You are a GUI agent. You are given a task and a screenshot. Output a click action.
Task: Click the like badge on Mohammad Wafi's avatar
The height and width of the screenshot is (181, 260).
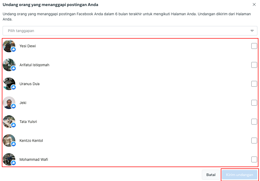(13, 163)
